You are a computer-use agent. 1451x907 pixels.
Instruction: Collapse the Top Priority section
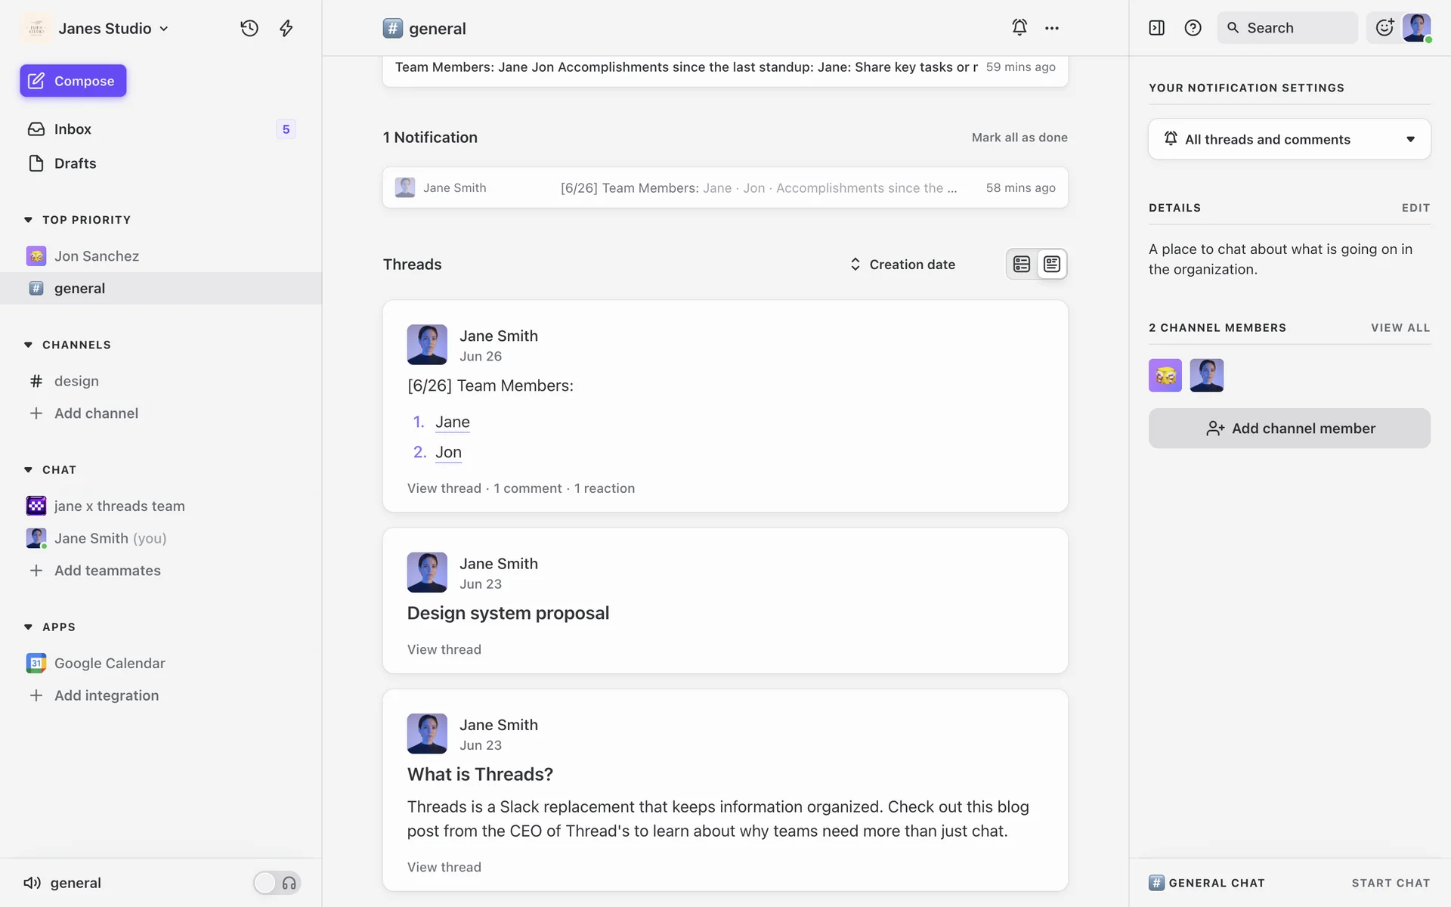(x=28, y=220)
